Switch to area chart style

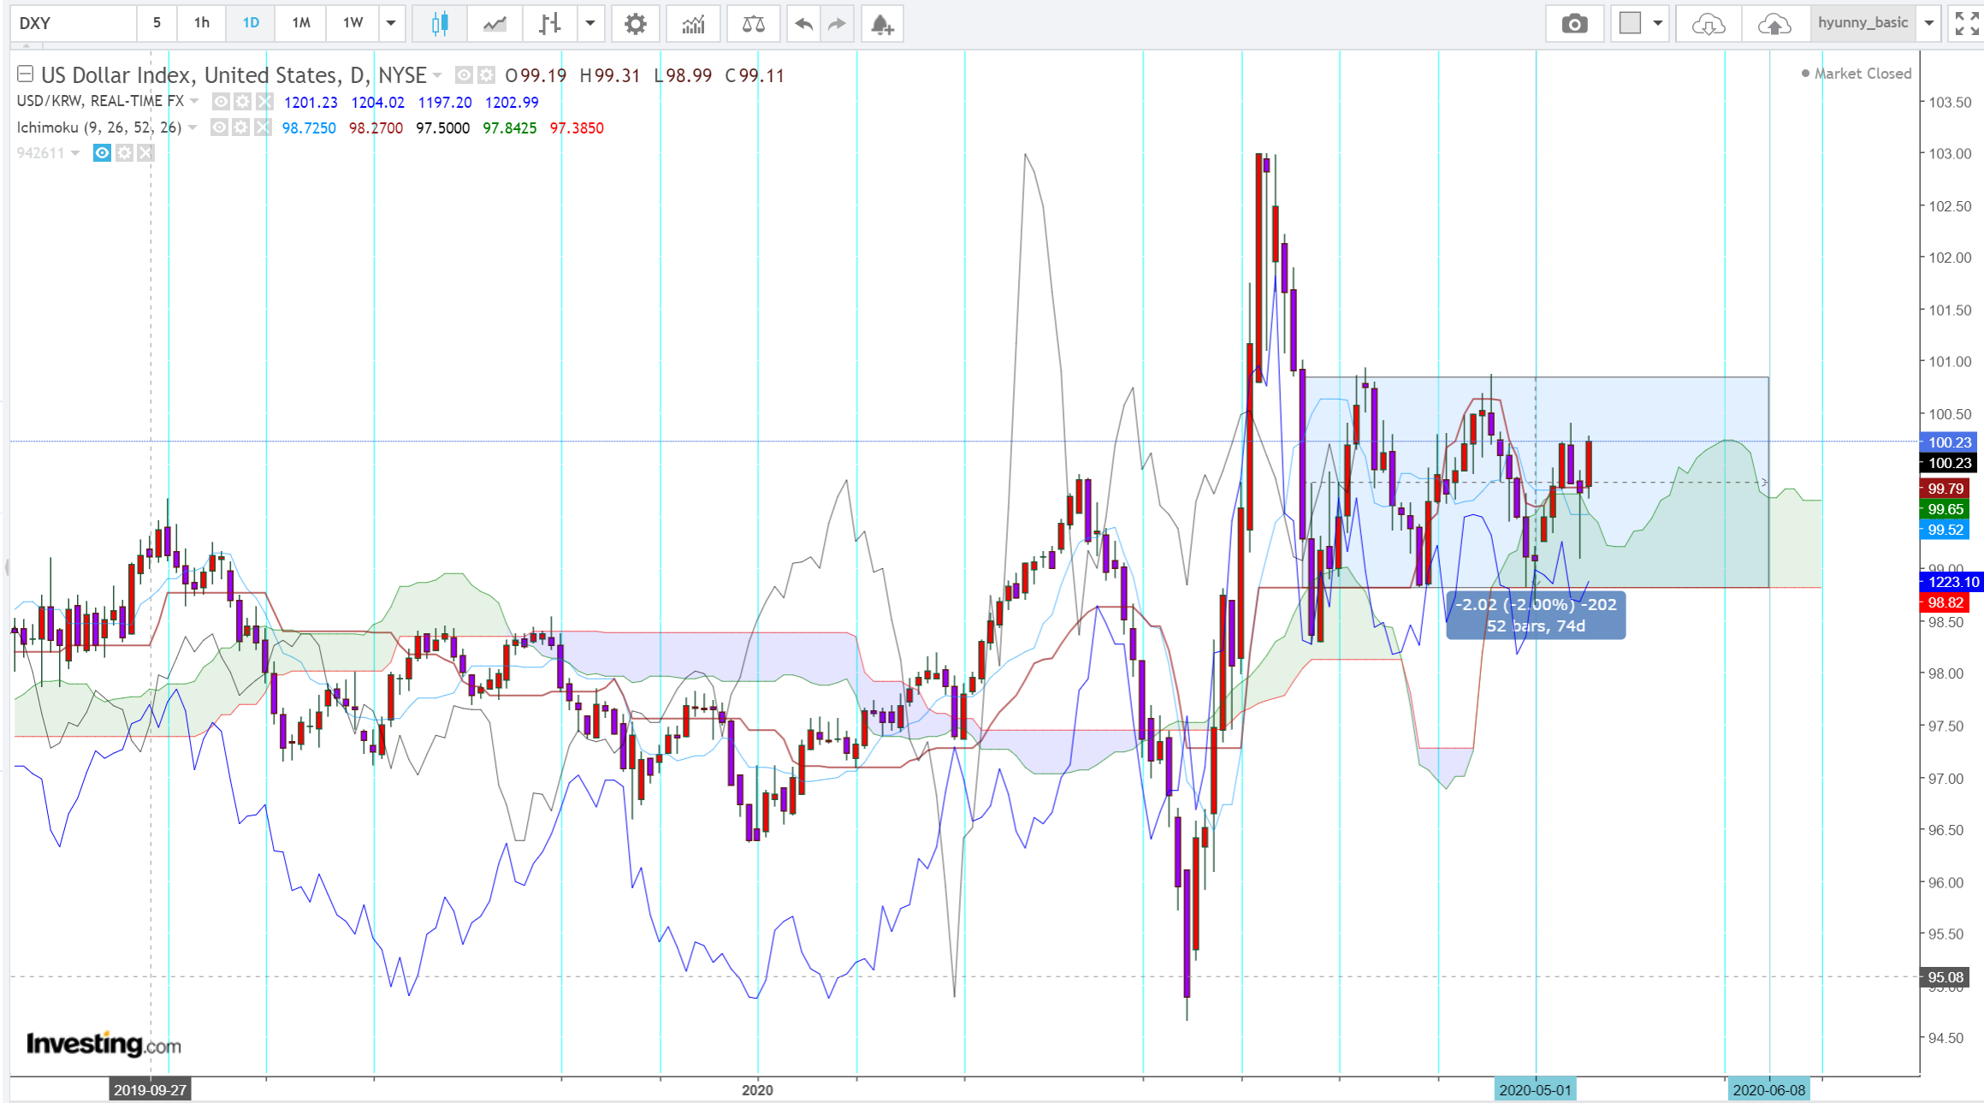495,23
